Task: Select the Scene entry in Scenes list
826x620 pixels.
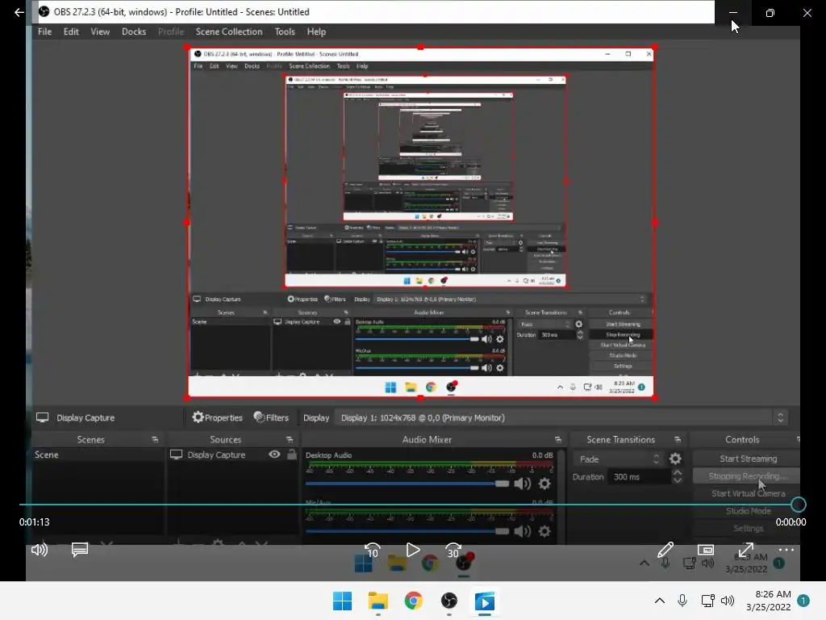Action: 98,455
